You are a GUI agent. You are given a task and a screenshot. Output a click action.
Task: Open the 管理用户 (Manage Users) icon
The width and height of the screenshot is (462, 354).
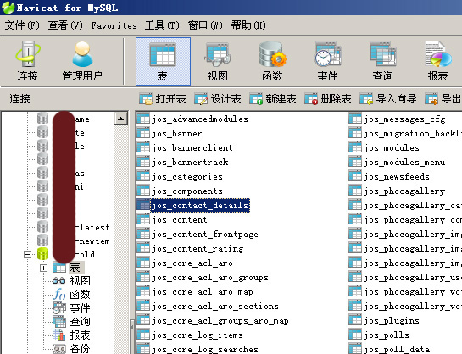(x=82, y=61)
